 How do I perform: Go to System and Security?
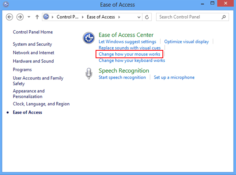coord(32,44)
